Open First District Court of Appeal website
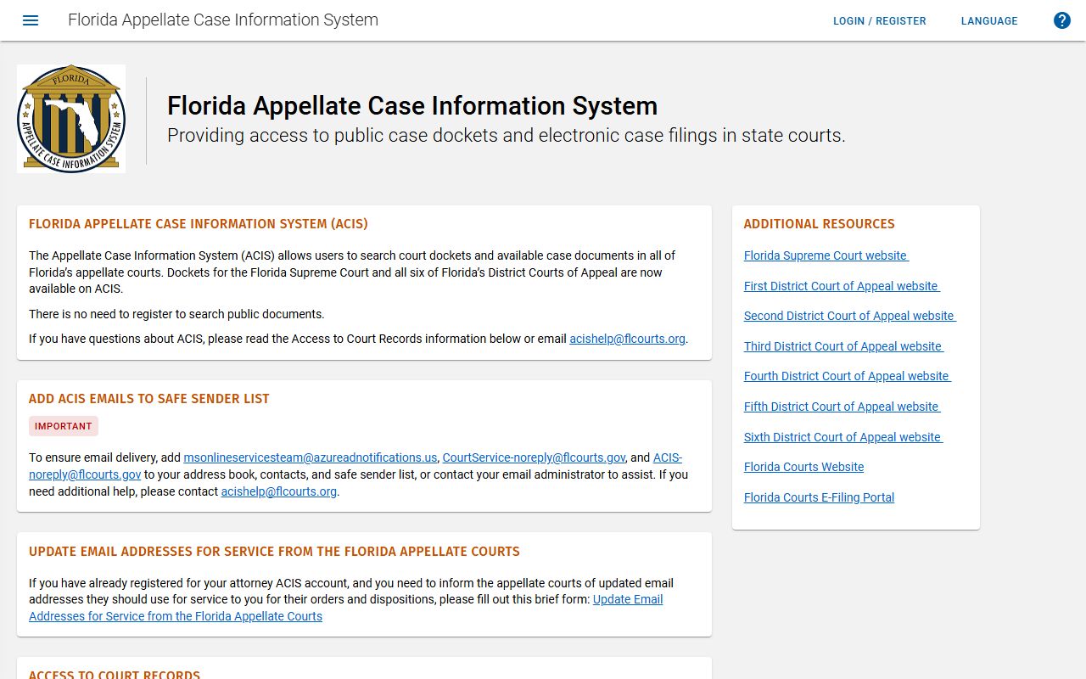1086x679 pixels. point(842,286)
